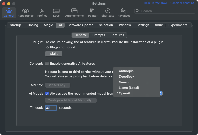Image resolution: width=198 pixels, height=135 pixels.
Task: Open the Pointer cursor icon pane
Action: [92, 11]
